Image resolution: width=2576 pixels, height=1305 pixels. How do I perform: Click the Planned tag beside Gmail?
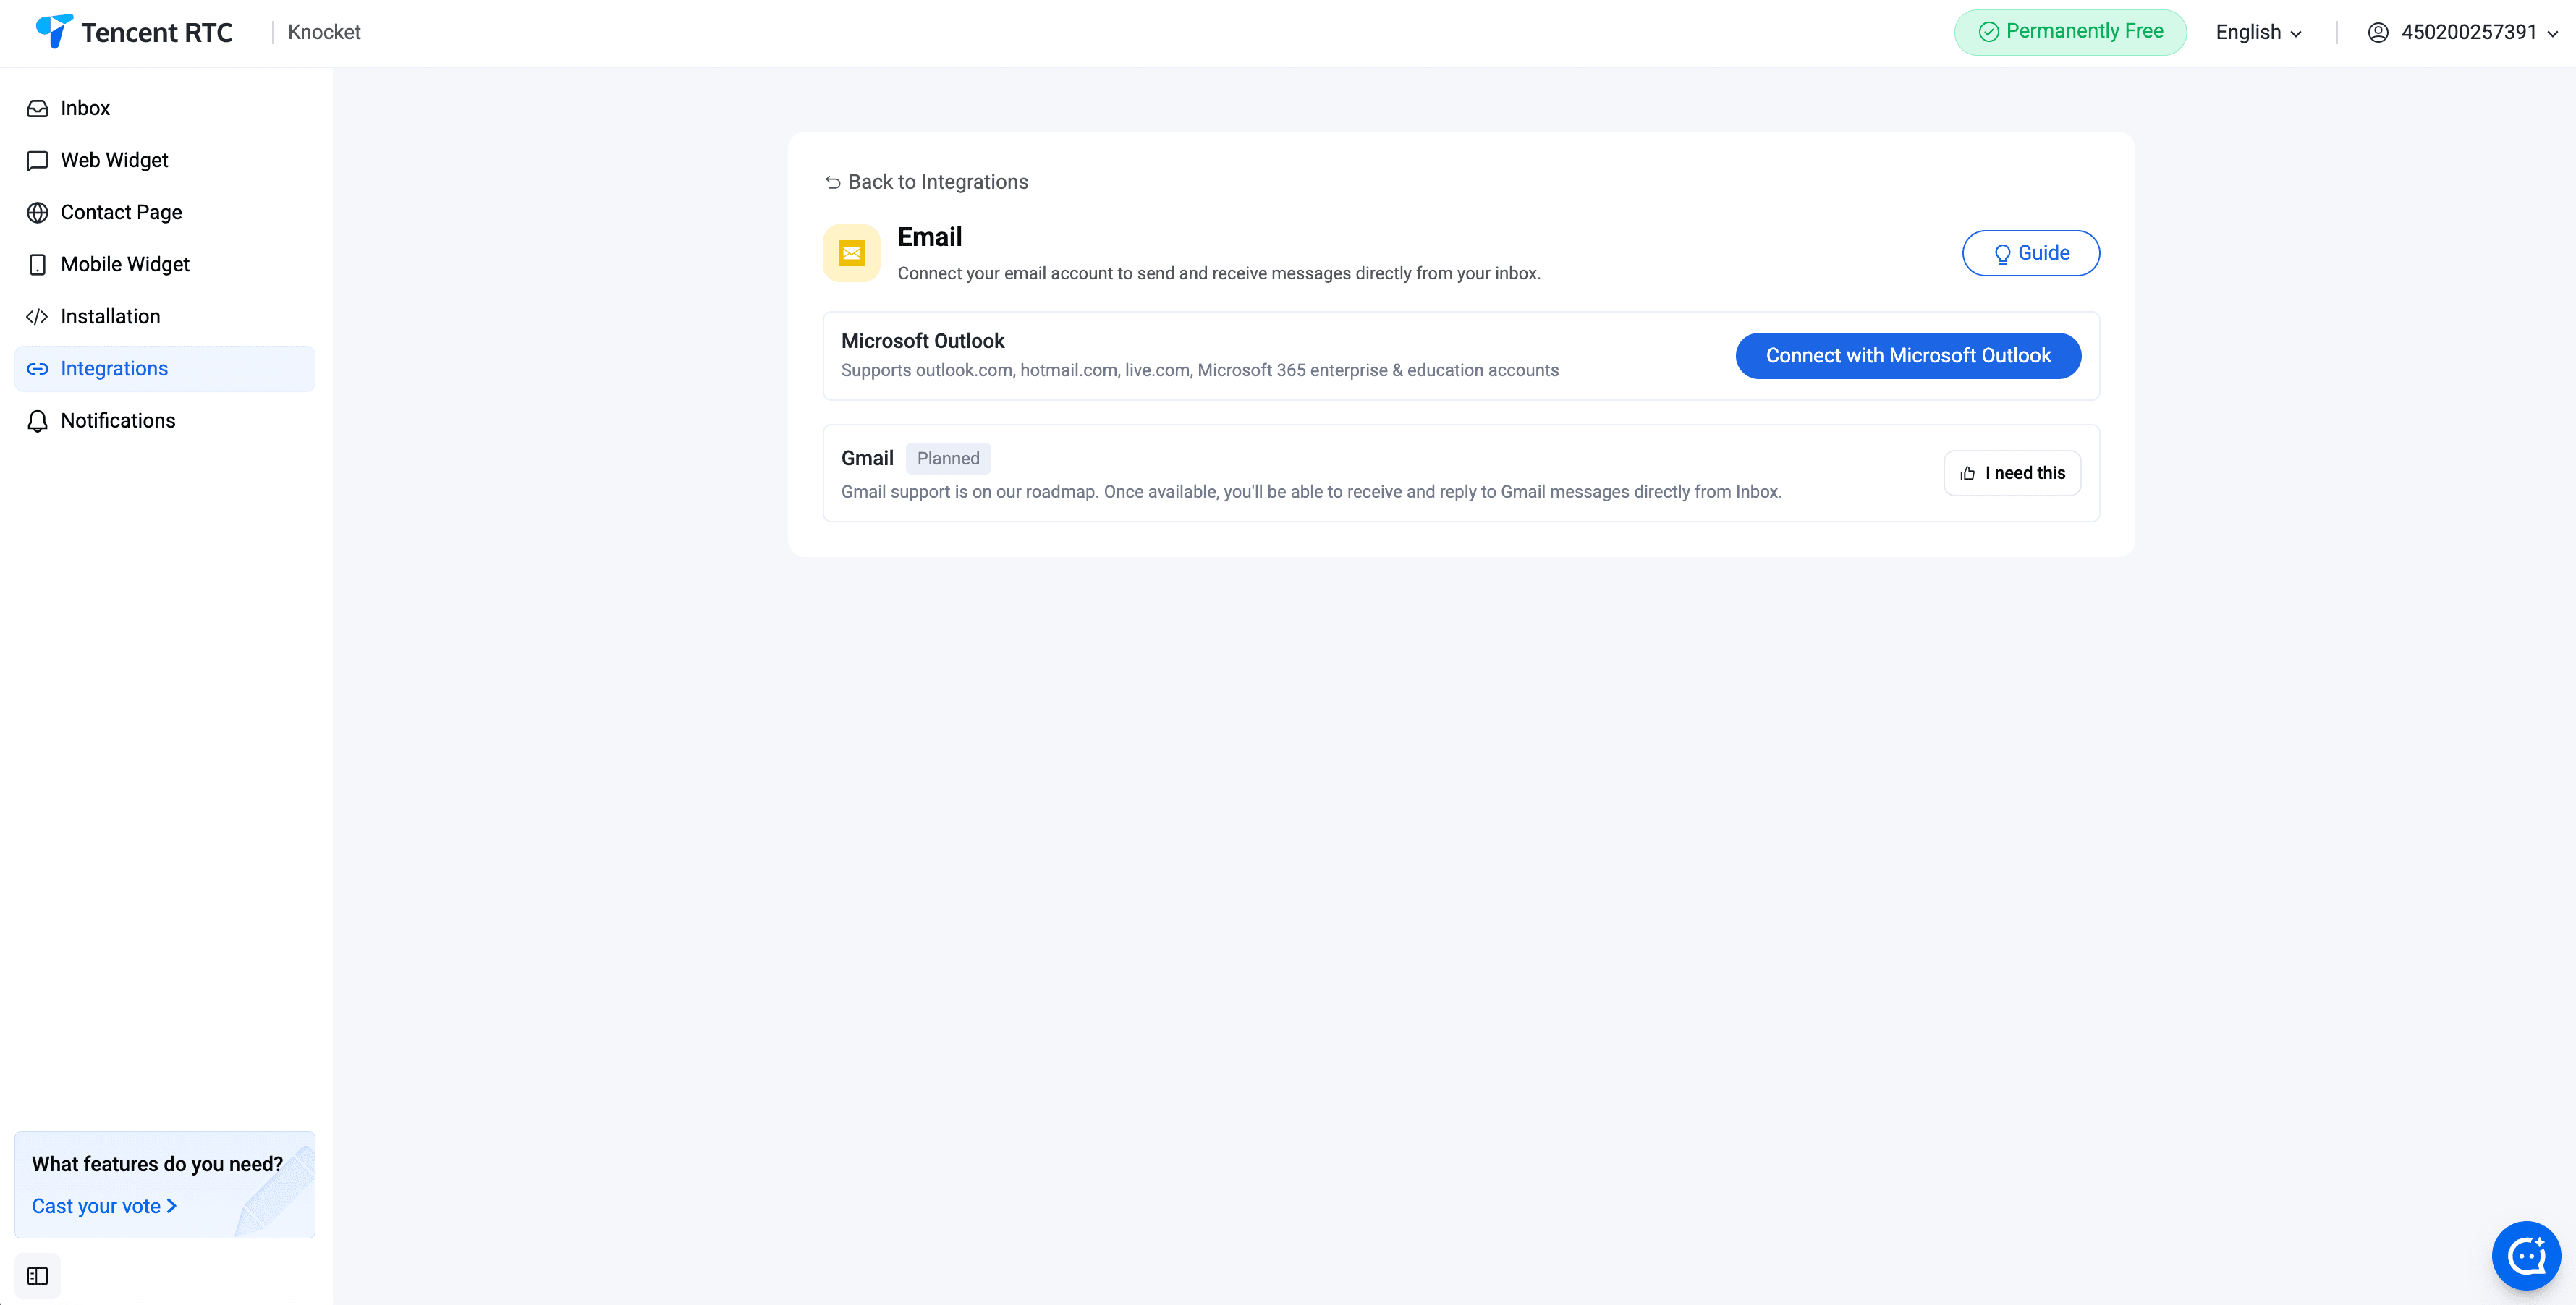click(948, 458)
